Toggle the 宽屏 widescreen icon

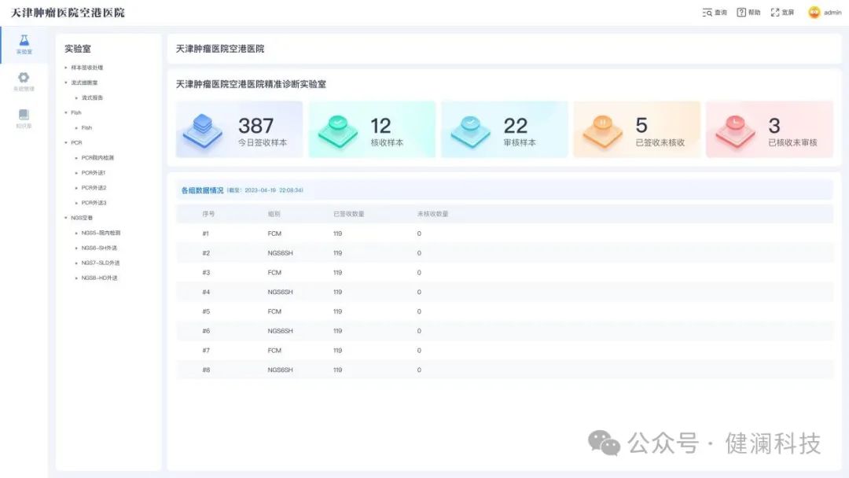pos(775,13)
